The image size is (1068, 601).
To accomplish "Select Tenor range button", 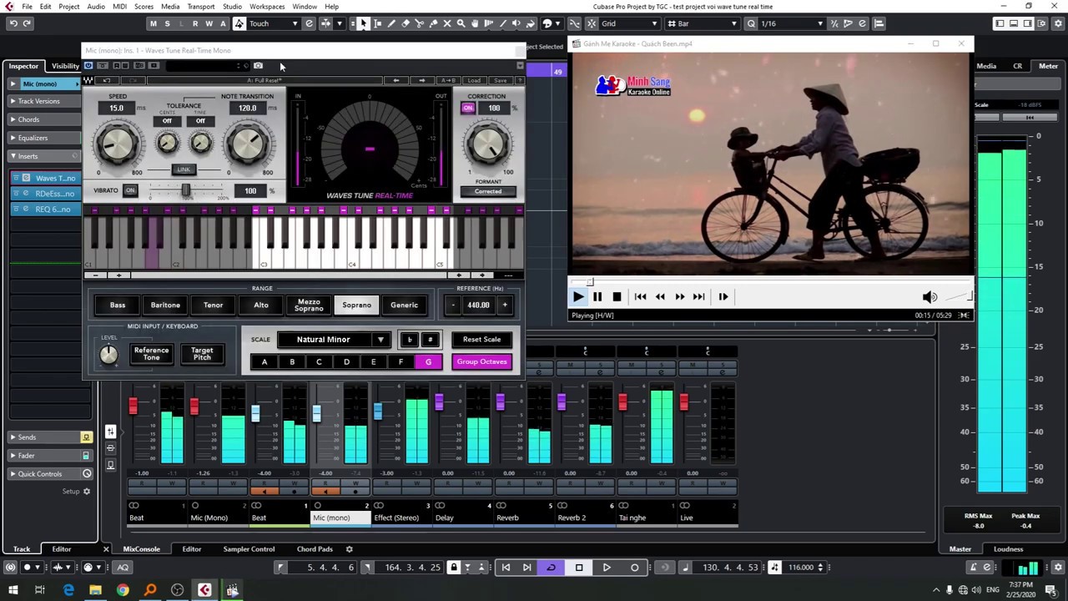I will [x=213, y=306].
